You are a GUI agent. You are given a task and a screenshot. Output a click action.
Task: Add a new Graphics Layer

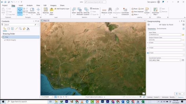tap(62, 9)
